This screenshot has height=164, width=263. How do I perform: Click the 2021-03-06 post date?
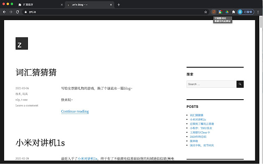click(22, 88)
